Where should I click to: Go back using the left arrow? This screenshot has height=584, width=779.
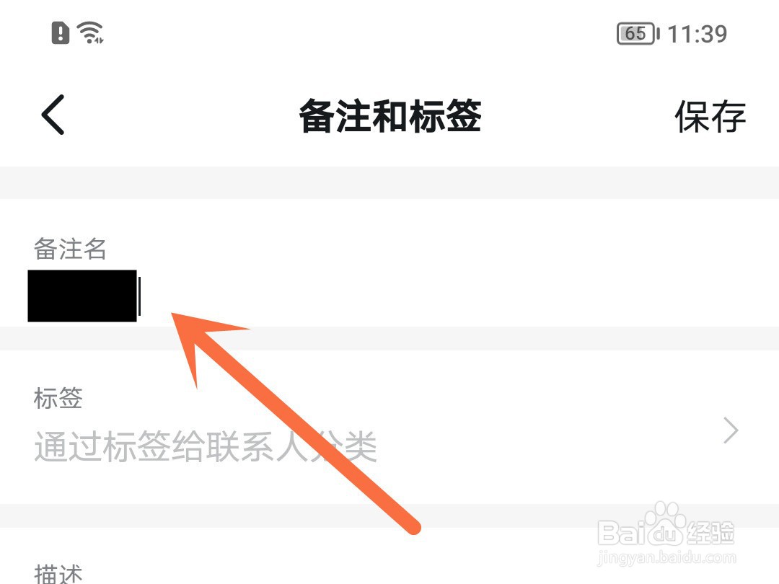coord(53,115)
